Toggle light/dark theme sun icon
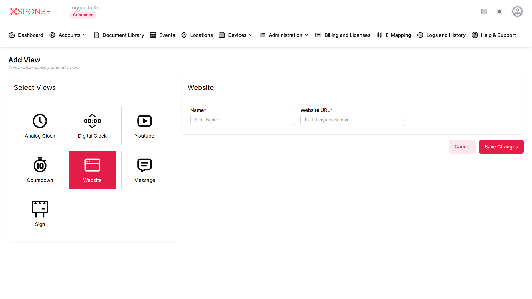The width and height of the screenshot is (532, 299). tap(499, 12)
